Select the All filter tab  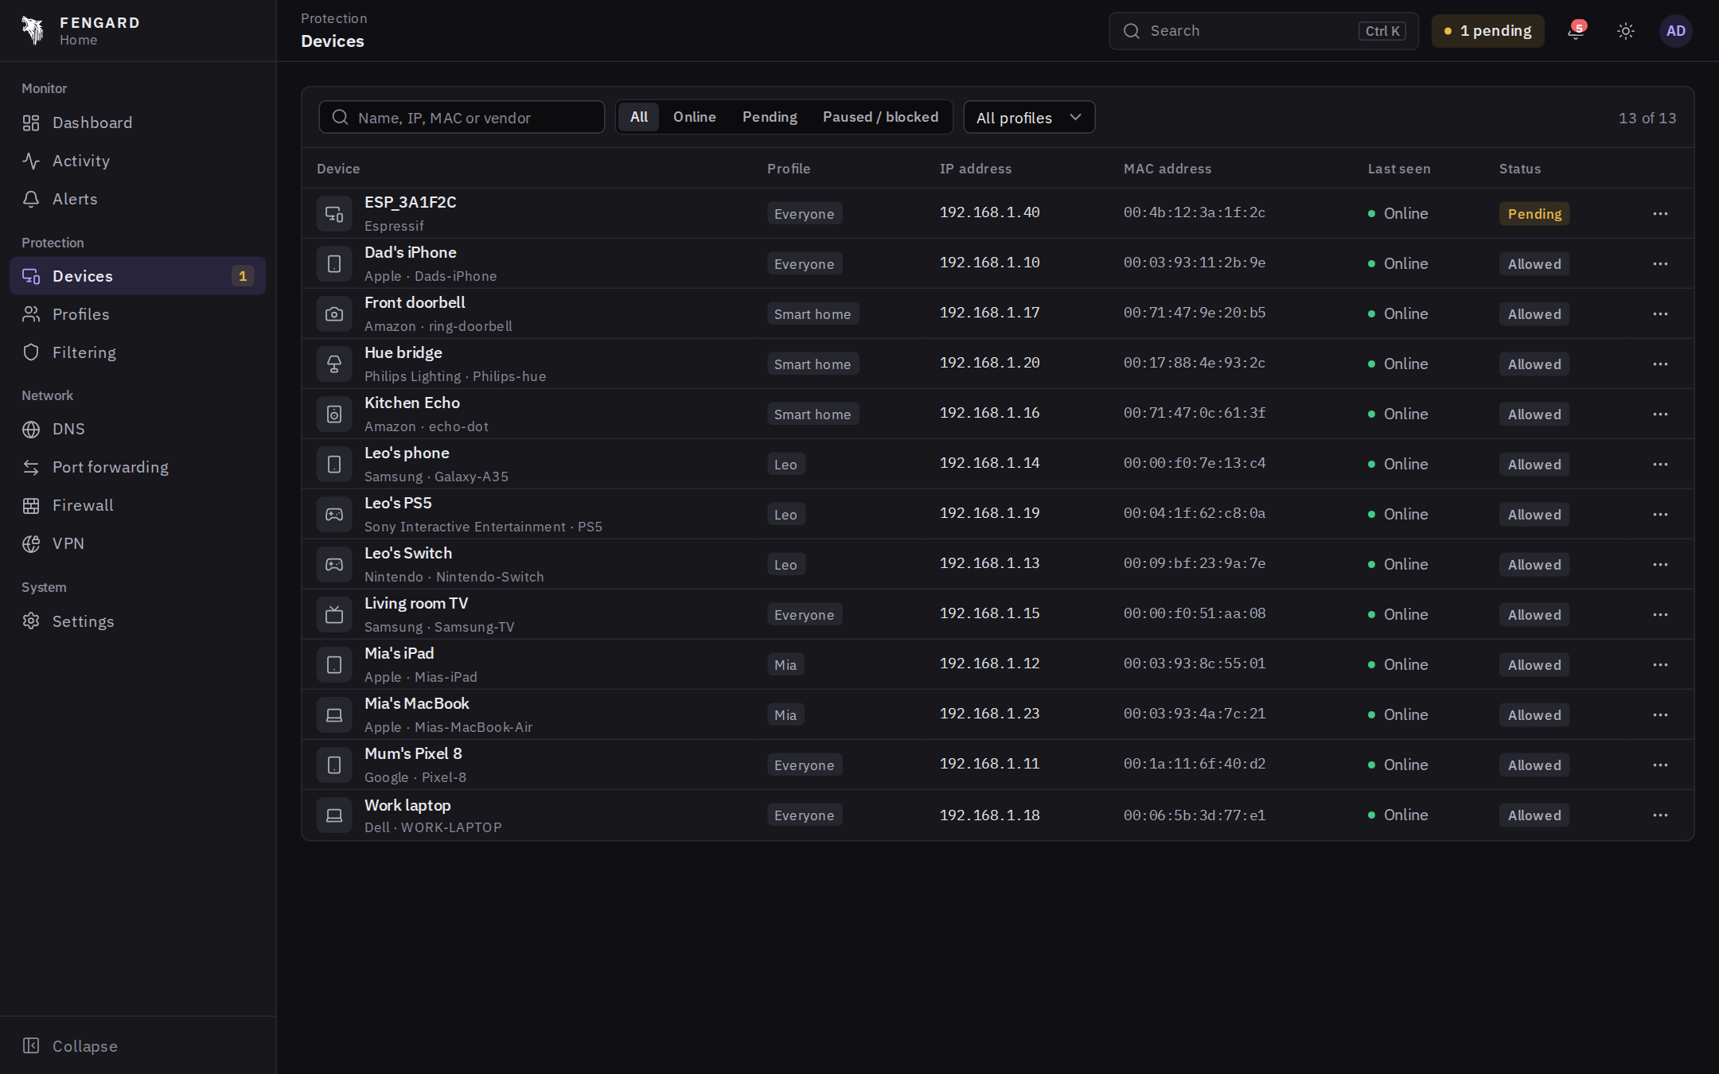point(639,117)
